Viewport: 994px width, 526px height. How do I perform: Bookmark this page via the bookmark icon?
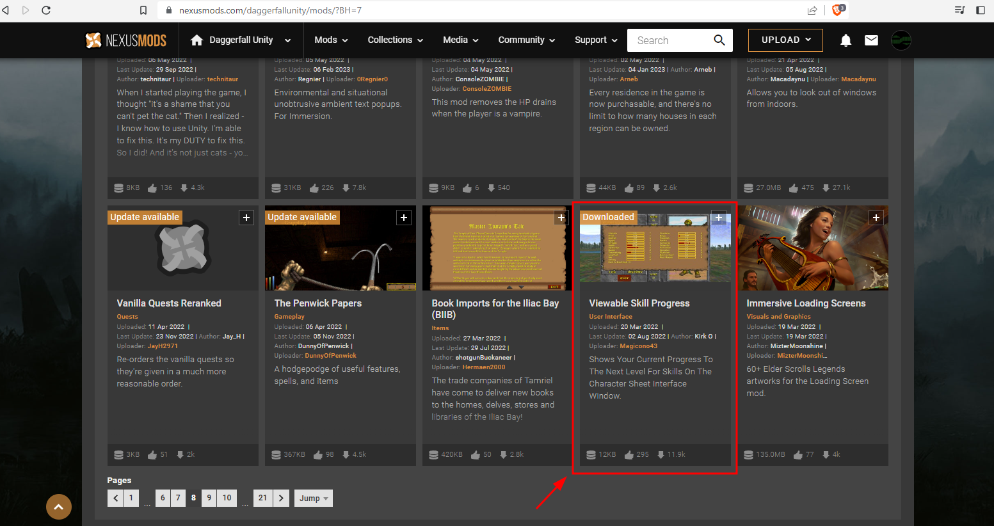(143, 10)
